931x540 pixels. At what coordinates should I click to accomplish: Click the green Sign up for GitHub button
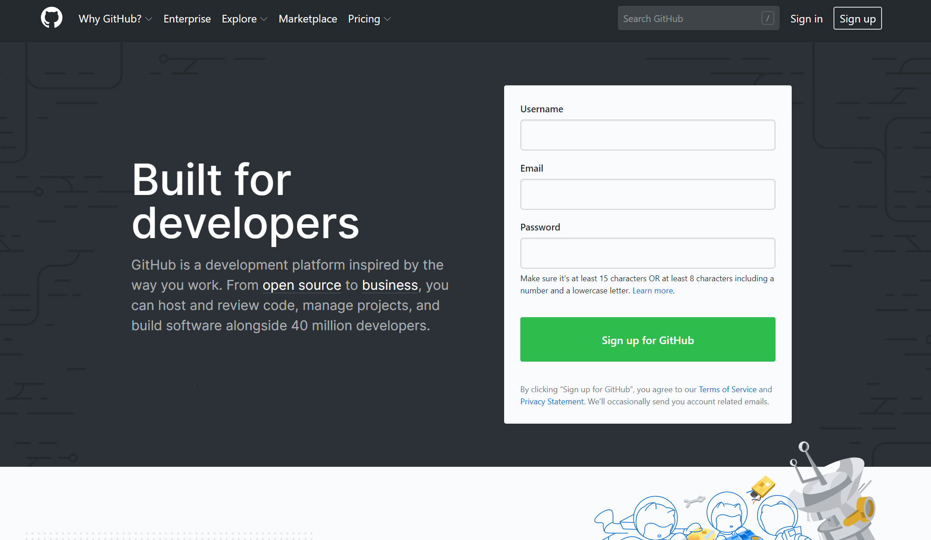coord(647,340)
